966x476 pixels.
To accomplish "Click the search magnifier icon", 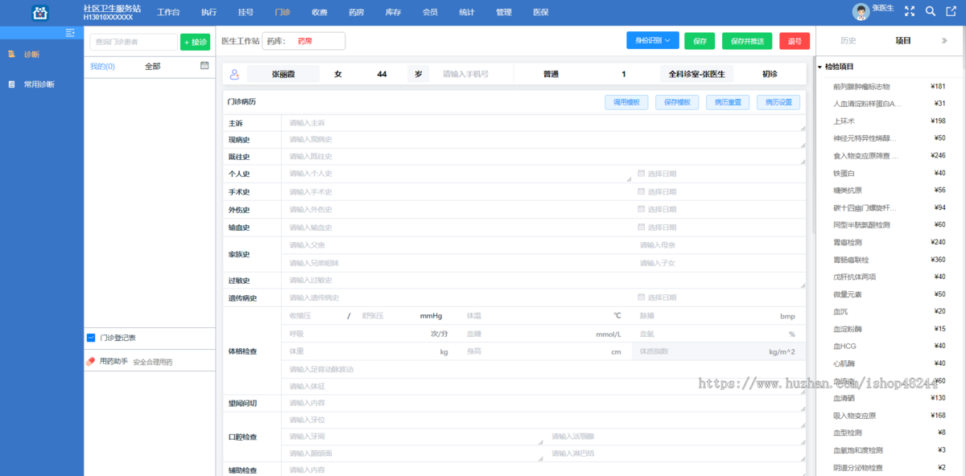I will click(931, 11).
